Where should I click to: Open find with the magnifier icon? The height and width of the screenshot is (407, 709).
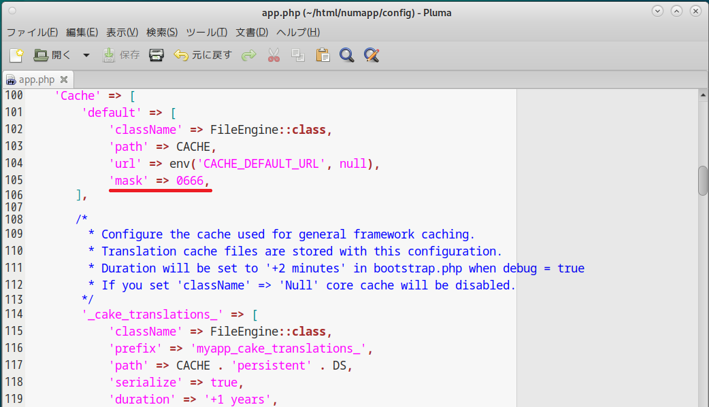[347, 55]
